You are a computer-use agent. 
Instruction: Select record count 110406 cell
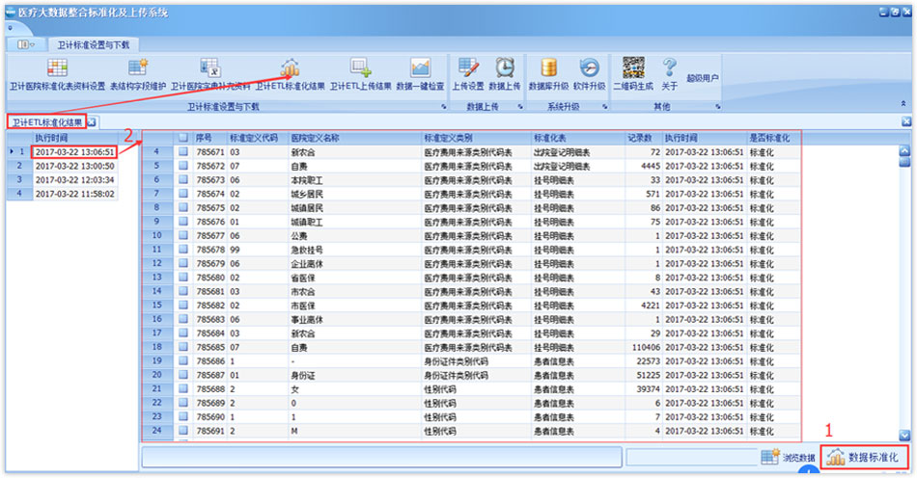[x=643, y=347]
